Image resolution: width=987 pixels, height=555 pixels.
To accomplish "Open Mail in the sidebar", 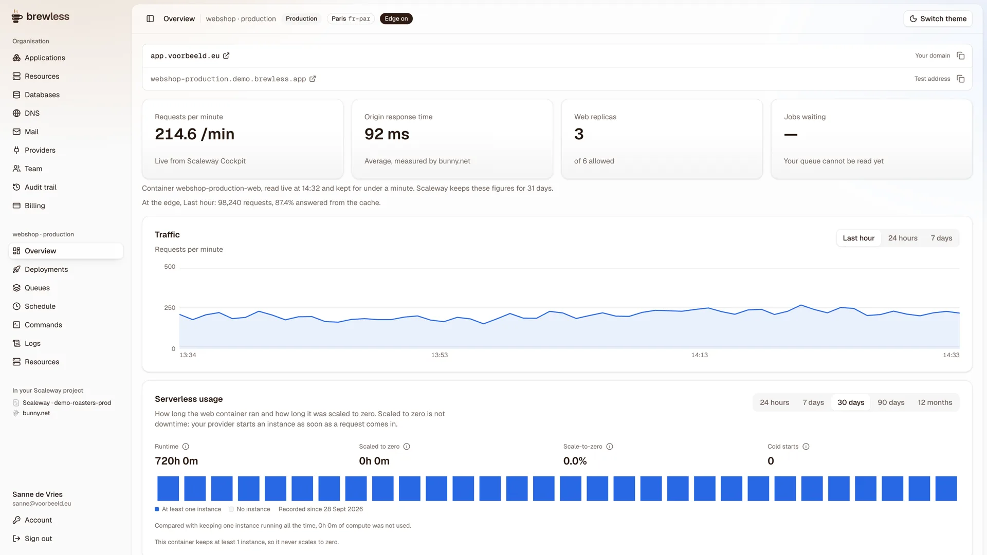I will 66,132.
